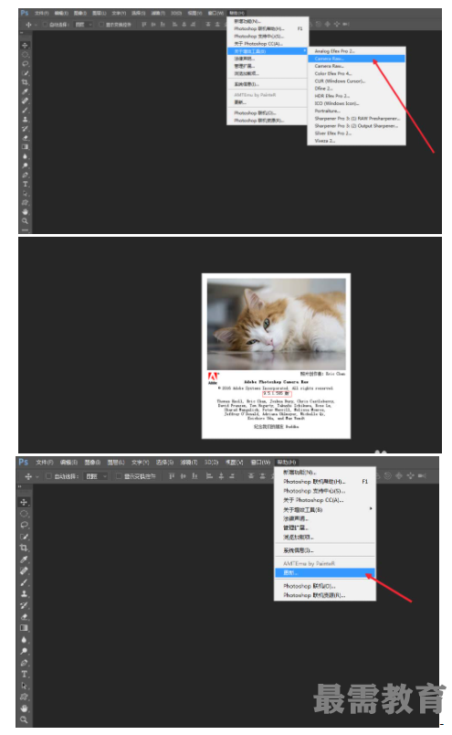The height and width of the screenshot is (735, 452).
Task: Select the Dodge tool in lower Photoshop window
Action: [x=24, y=651]
